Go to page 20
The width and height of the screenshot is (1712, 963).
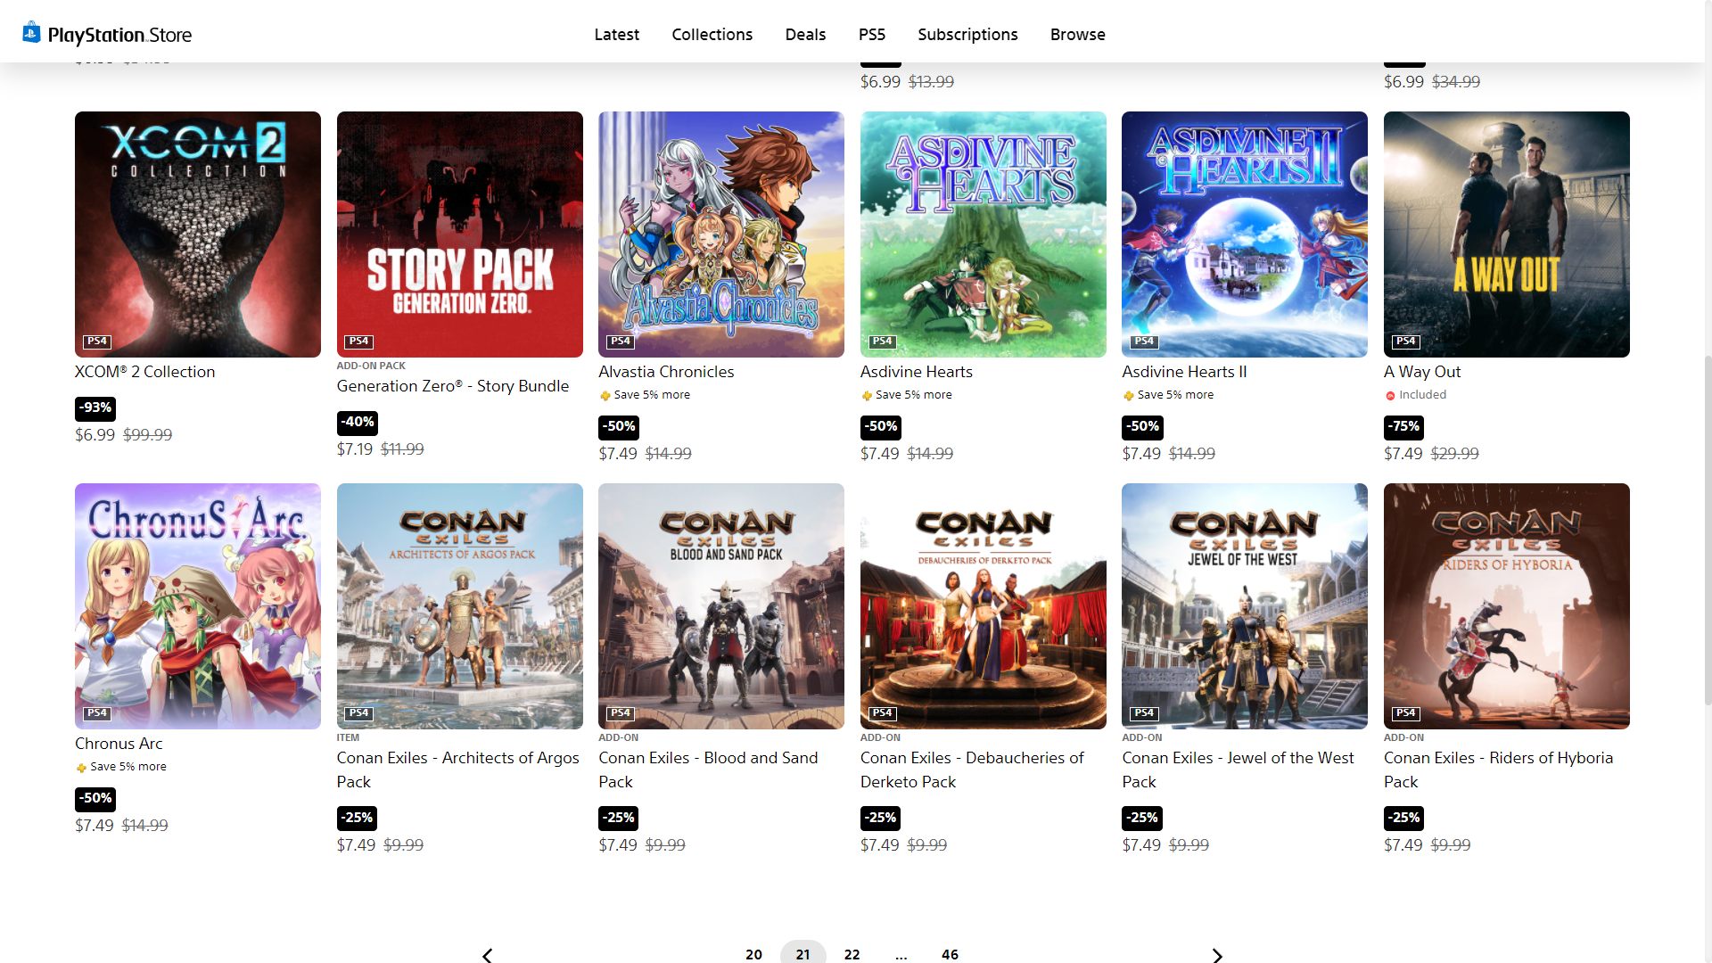click(753, 954)
